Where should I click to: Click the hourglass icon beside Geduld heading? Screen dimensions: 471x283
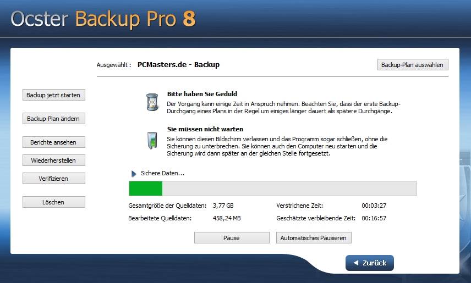(152, 102)
